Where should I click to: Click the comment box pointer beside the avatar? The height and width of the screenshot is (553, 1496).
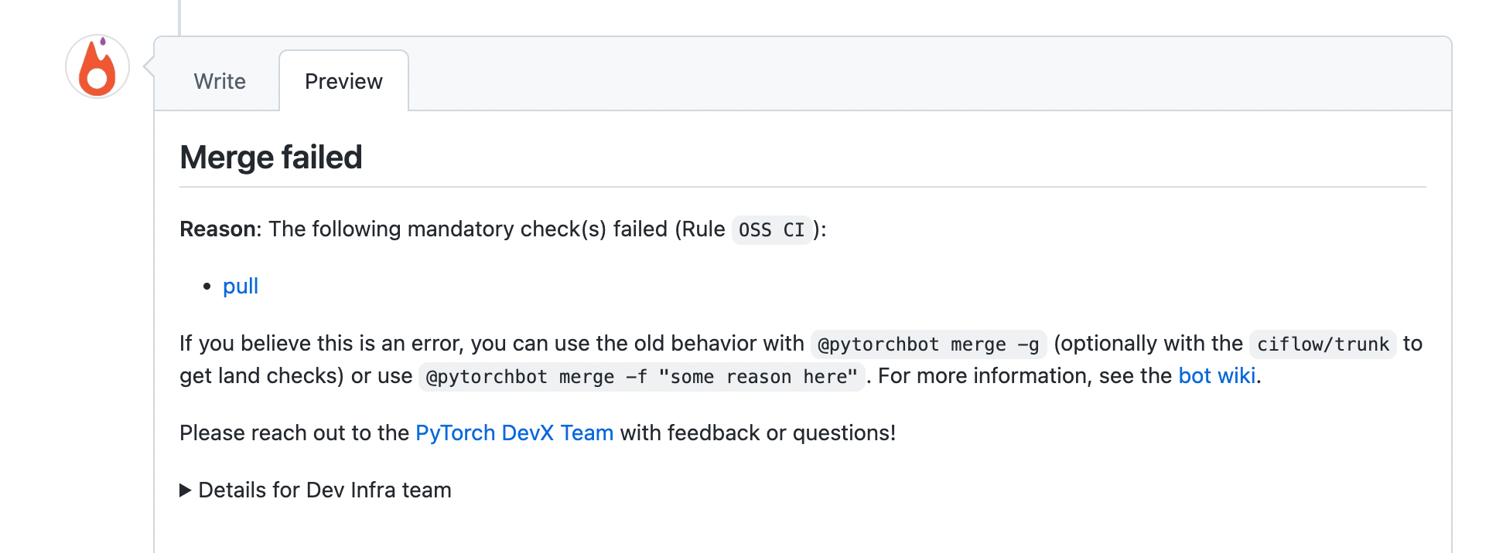[x=149, y=67]
